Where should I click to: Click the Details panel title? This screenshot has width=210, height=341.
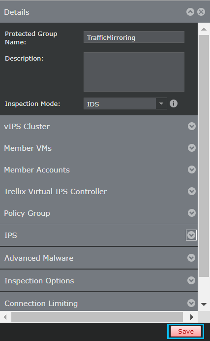[17, 12]
